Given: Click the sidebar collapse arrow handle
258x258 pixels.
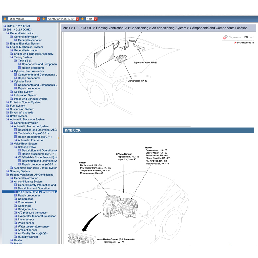Looking at the screenshot, I should [x=58, y=138].
